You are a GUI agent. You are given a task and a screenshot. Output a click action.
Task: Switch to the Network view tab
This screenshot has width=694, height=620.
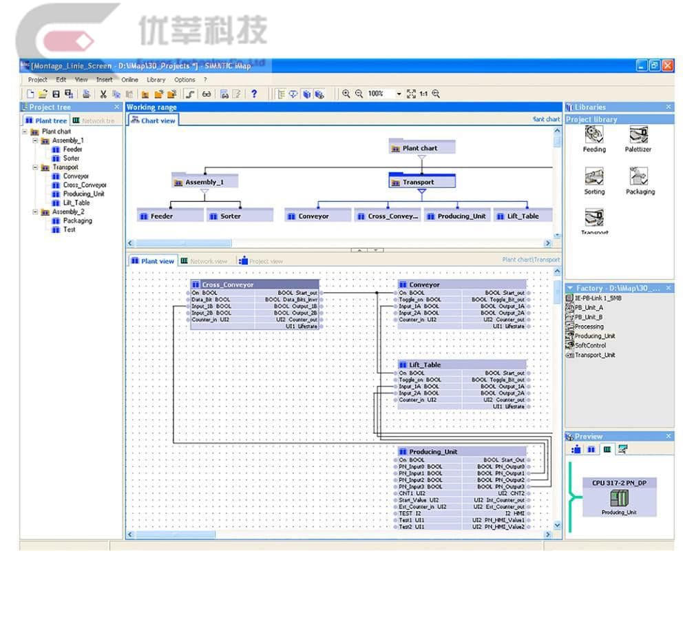point(204,261)
